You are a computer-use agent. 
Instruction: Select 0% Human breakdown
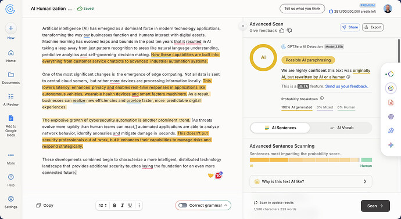click(346, 107)
